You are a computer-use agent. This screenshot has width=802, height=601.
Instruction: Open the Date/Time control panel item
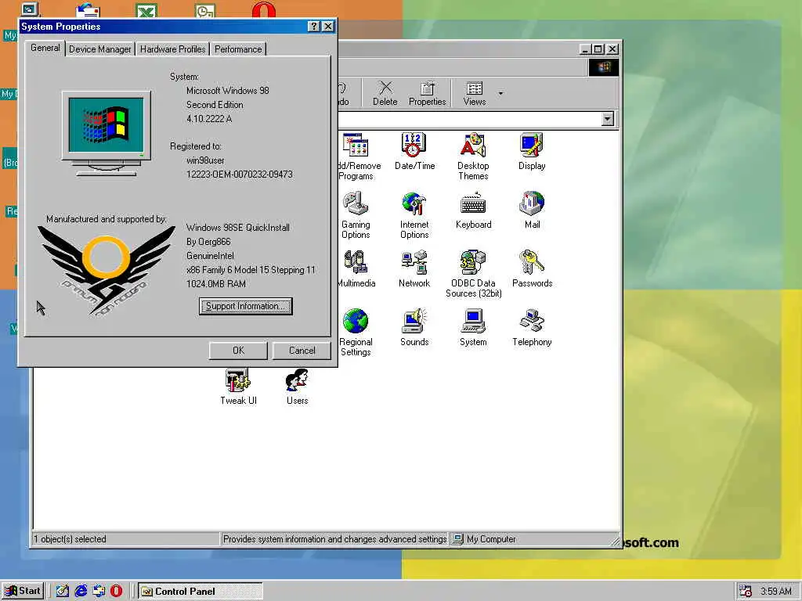pos(414,152)
